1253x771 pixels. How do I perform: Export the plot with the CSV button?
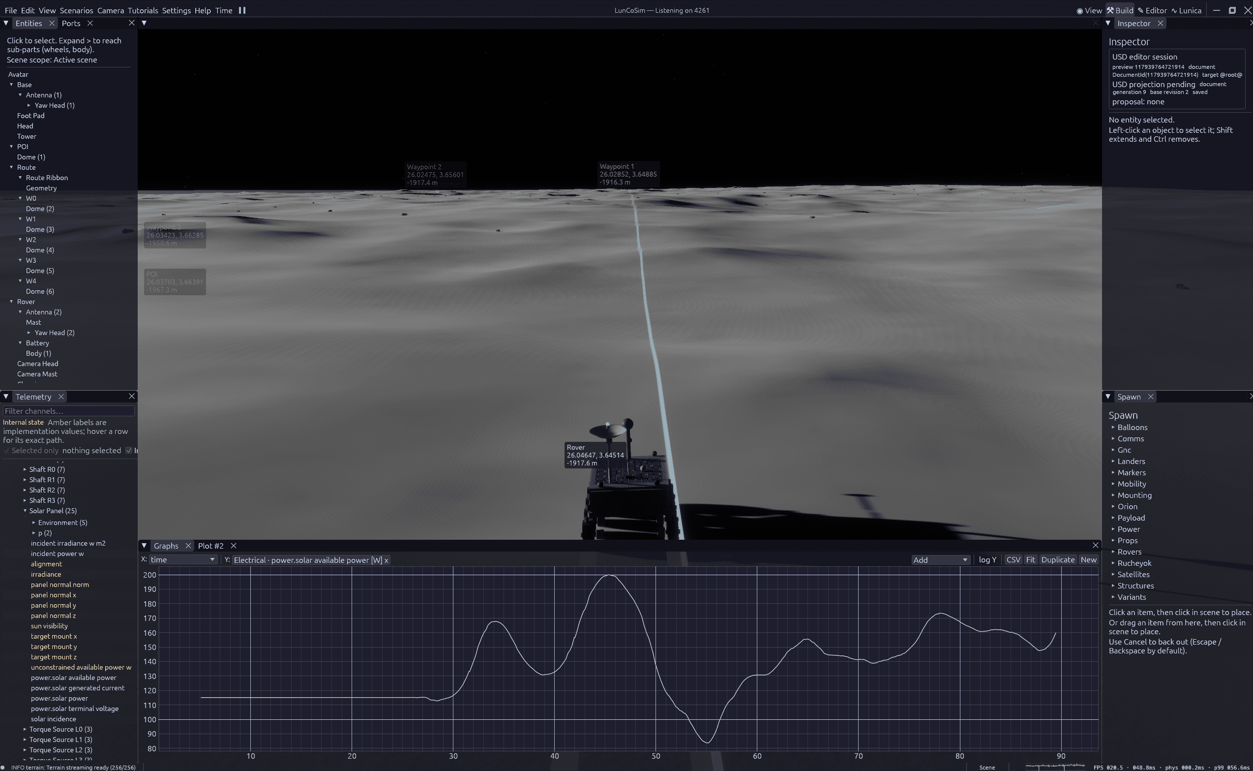(x=1013, y=559)
